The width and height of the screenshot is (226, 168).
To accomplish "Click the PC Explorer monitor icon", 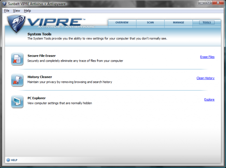I will (x=17, y=101).
